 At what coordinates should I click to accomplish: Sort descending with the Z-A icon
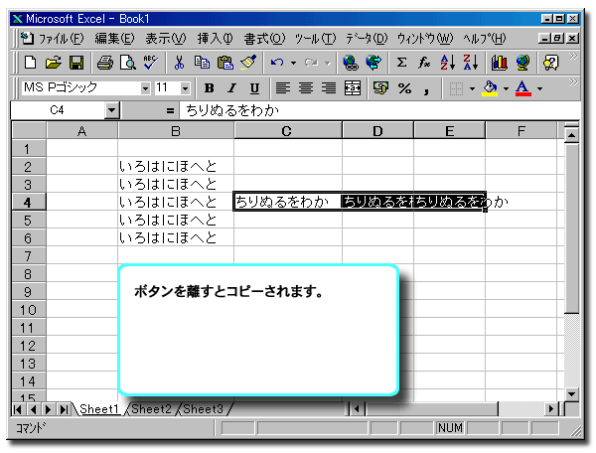point(471,63)
